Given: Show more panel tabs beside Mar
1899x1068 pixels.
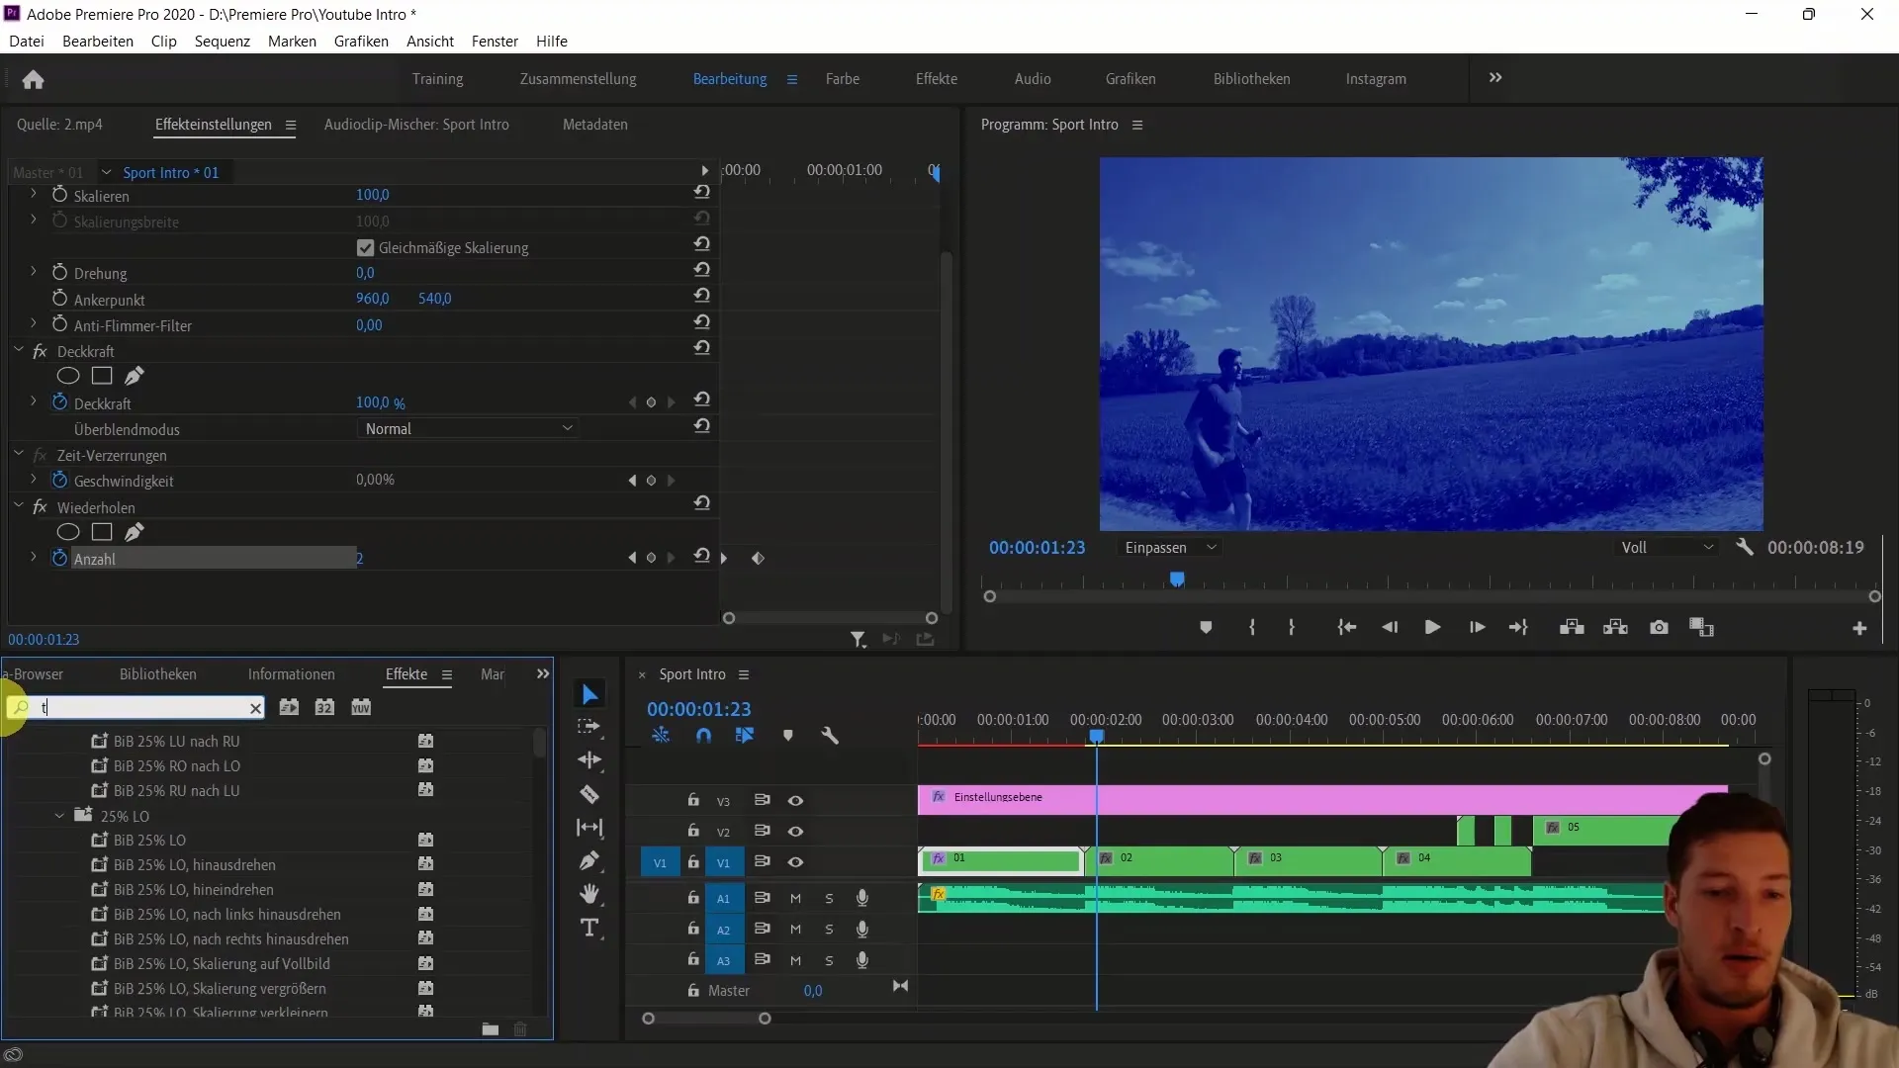Looking at the screenshot, I should pyautogui.click(x=542, y=673).
